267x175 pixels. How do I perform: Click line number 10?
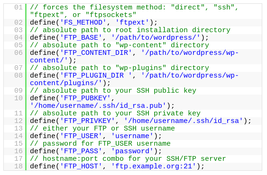pyautogui.click(x=18, y=98)
